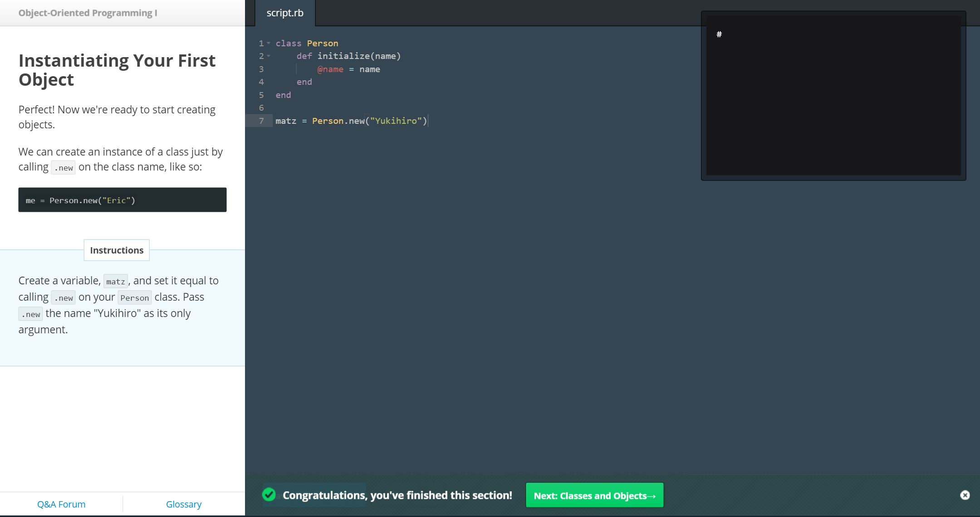
Task: Click the hash symbol in the console
Action: pos(719,34)
